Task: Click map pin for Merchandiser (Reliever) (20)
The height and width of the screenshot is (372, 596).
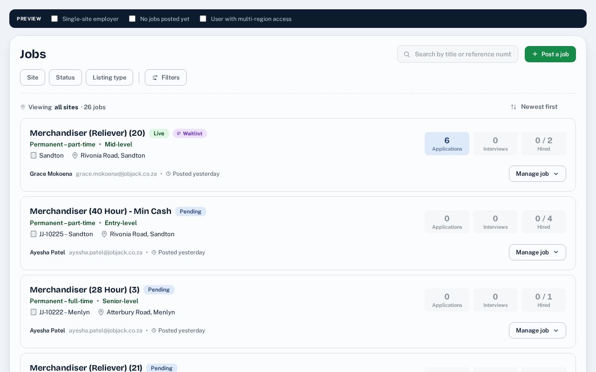Action: 75,155
